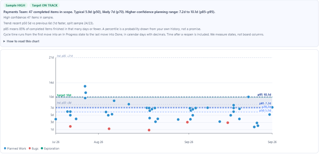319x154 pixels.
Task: Toggle the Bugs legend series
Action: (x=34, y=149)
